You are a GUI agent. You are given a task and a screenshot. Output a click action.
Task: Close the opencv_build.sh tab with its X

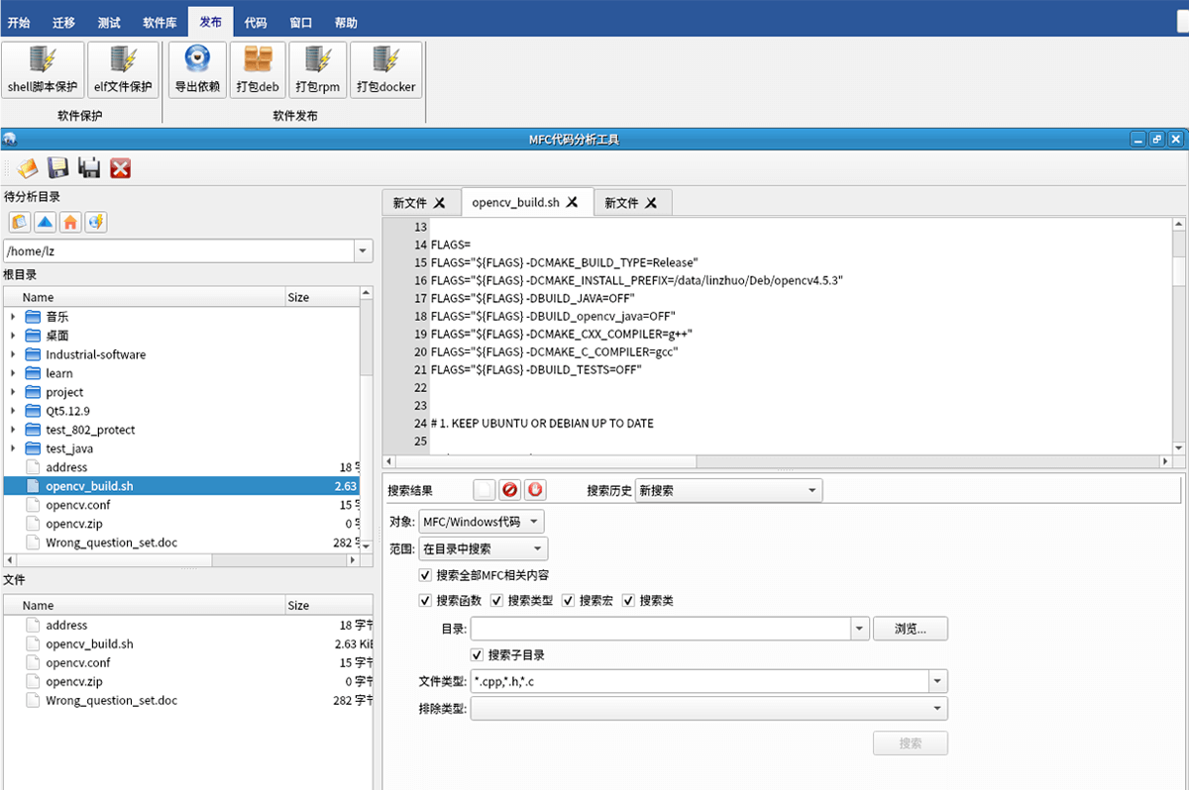[573, 202]
